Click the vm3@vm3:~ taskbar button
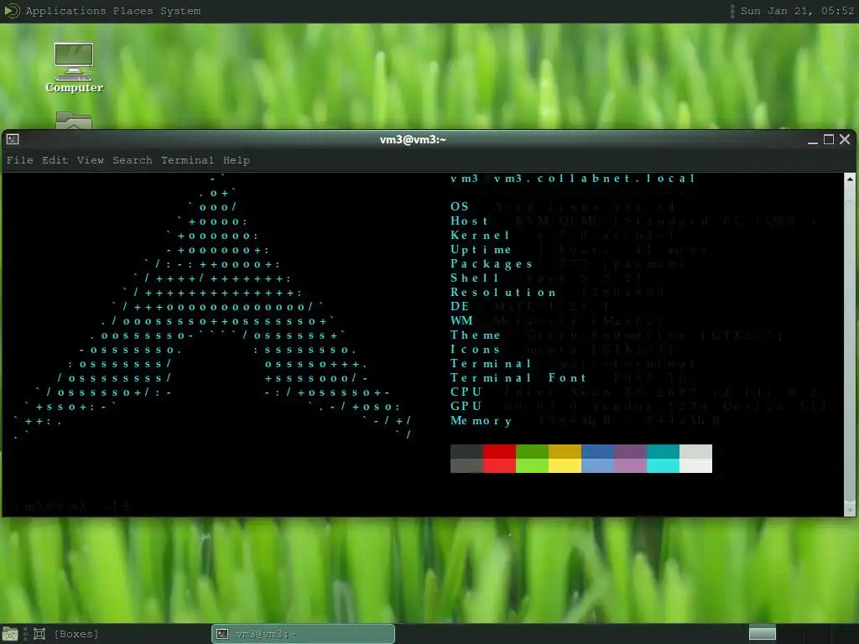The height and width of the screenshot is (644, 859). (x=303, y=634)
